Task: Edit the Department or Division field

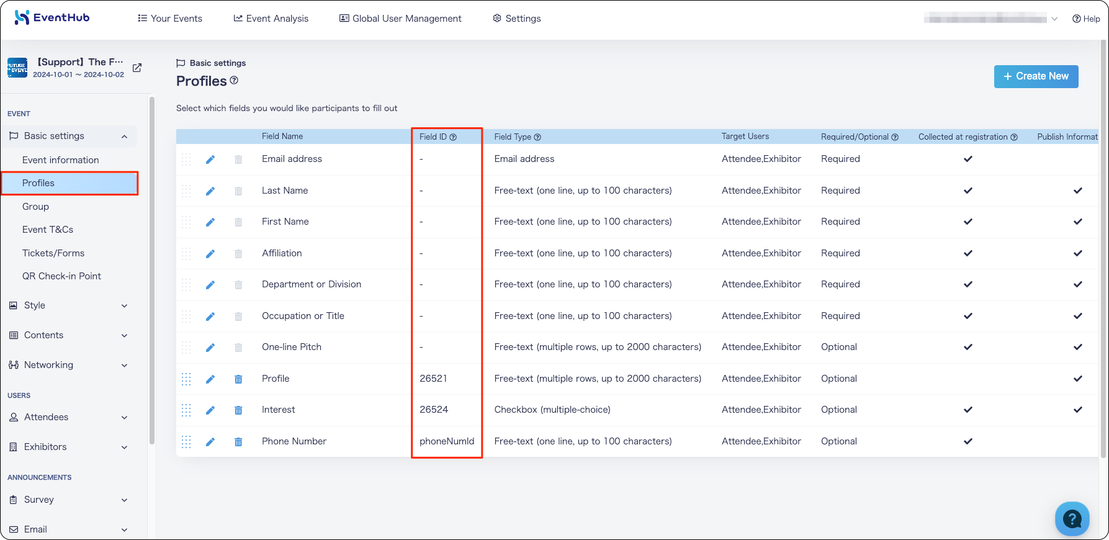Action: tap(210, 285)
